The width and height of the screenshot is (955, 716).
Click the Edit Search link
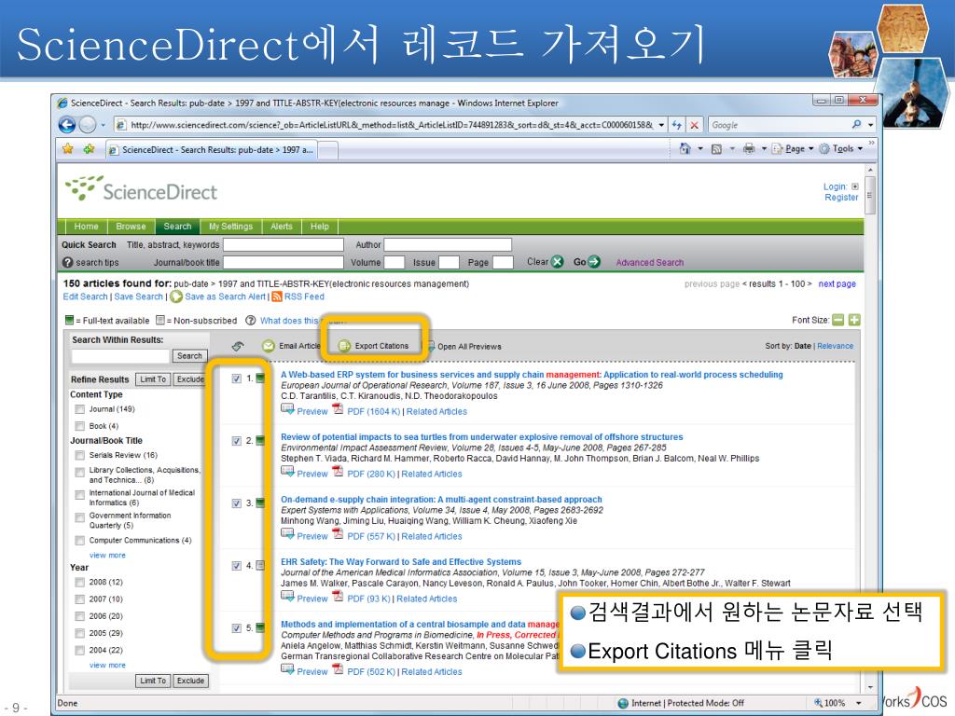85,296
